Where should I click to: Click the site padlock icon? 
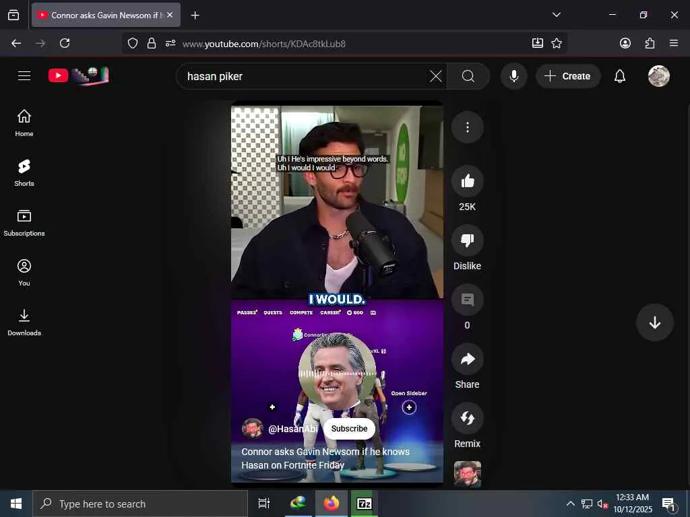[152, 43]
